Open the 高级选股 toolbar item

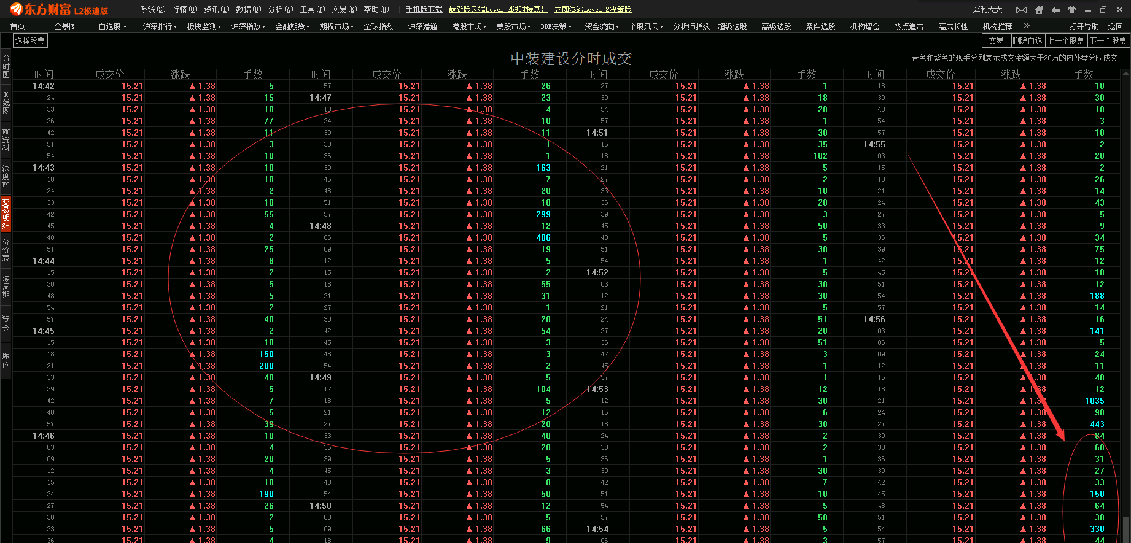[776, 26]
